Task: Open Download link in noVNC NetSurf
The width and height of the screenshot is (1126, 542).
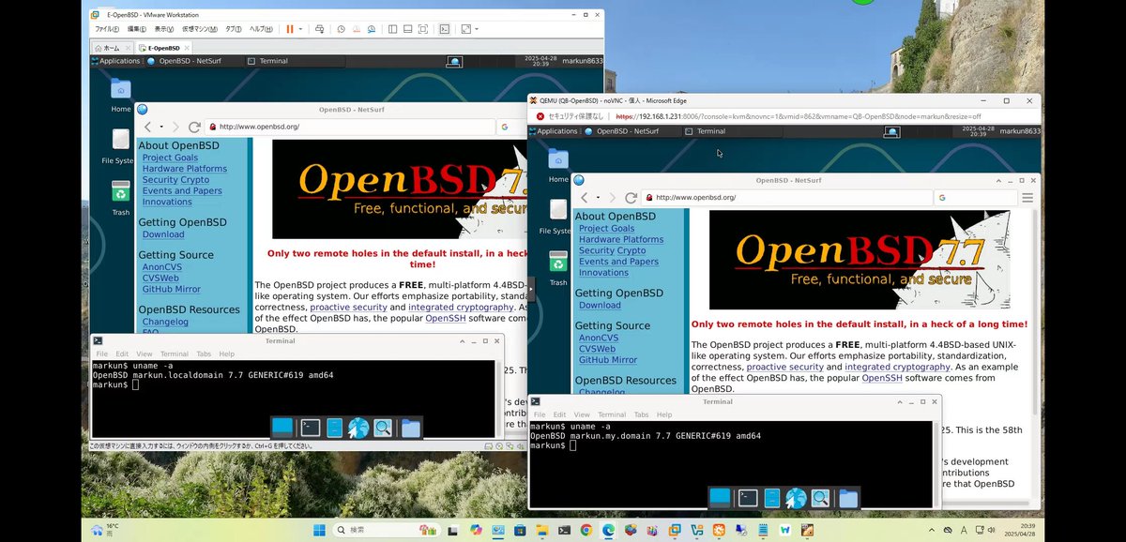Action: 600,305
